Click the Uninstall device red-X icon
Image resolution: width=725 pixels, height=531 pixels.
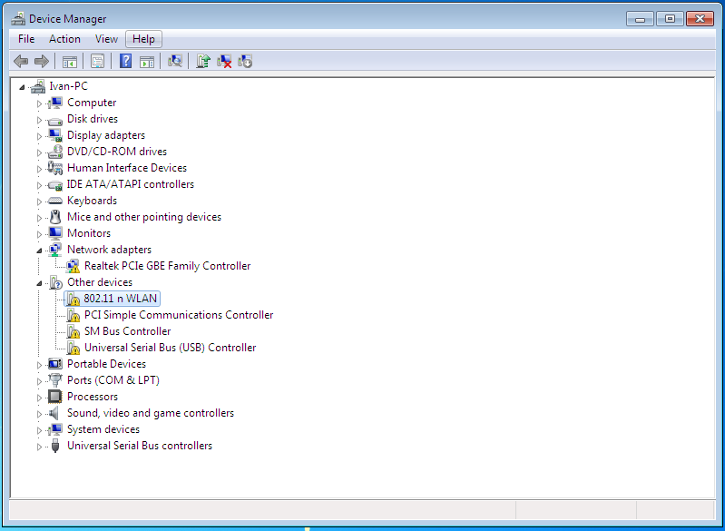pos(224,61)
